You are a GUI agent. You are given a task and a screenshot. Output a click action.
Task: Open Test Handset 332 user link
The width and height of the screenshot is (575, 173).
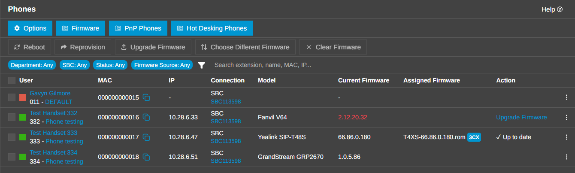pyautogui.click(x=53, y=113)
